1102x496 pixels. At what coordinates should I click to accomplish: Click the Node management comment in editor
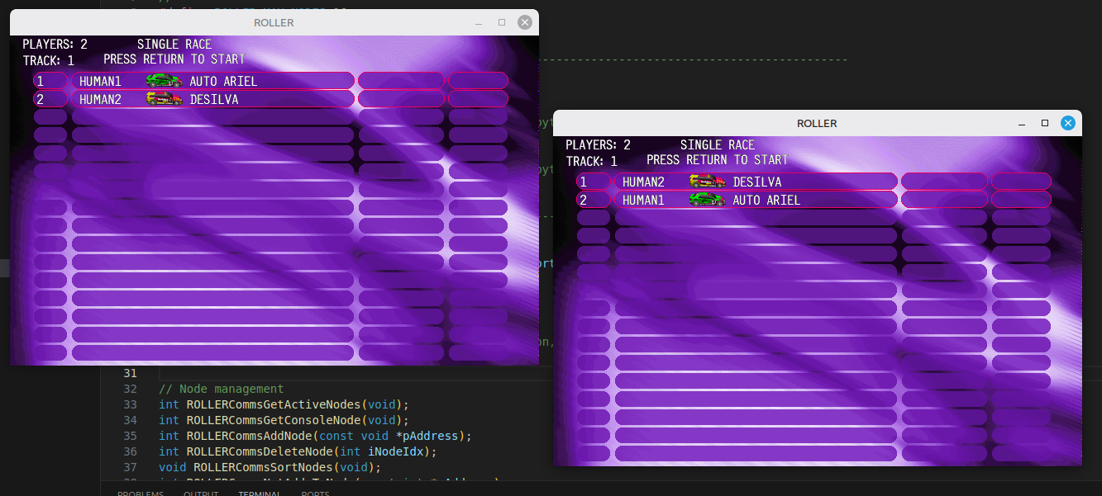(221, 389)
